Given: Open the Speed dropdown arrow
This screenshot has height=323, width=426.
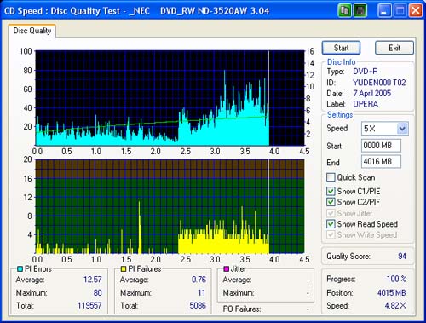Looking at the screenshot, I should tap(402, 129).
